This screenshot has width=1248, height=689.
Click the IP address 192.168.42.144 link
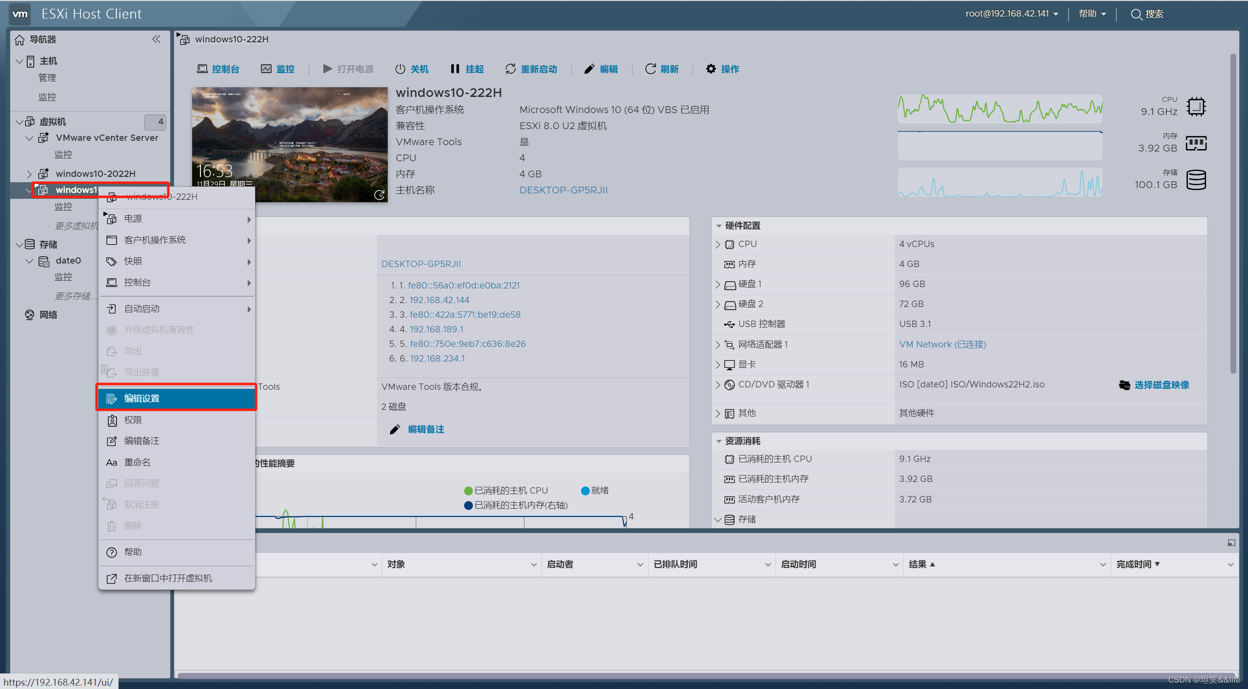pyautogui.click(x=439, y=300)
